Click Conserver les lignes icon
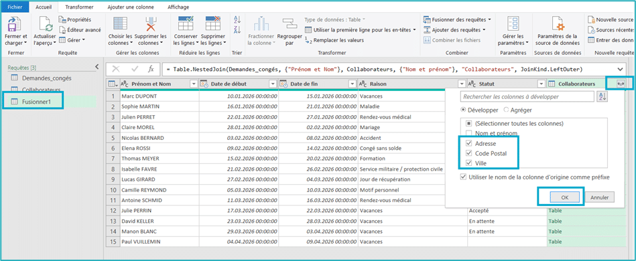 point(186,23)
